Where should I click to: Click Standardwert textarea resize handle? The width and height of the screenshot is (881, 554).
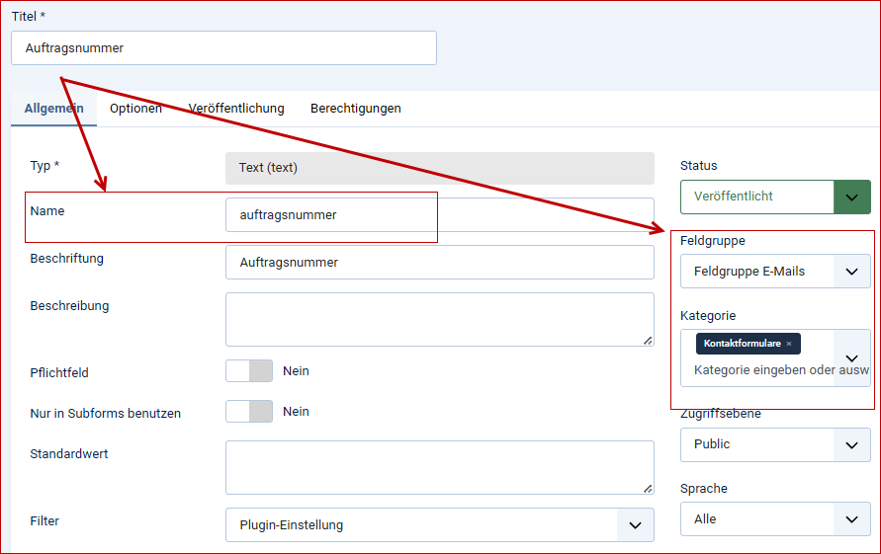(648, 488)
